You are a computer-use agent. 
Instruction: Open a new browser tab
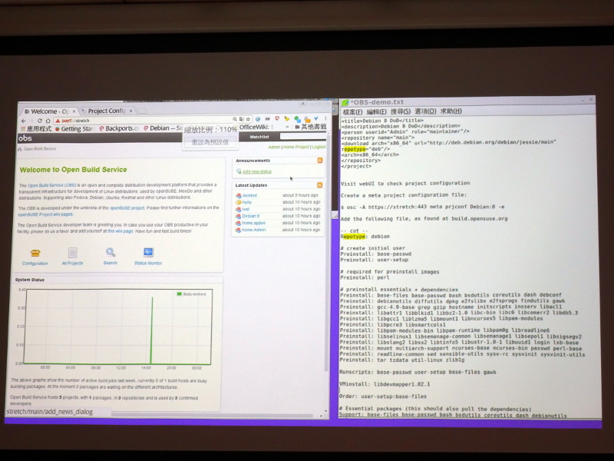(x=142, y=111)
